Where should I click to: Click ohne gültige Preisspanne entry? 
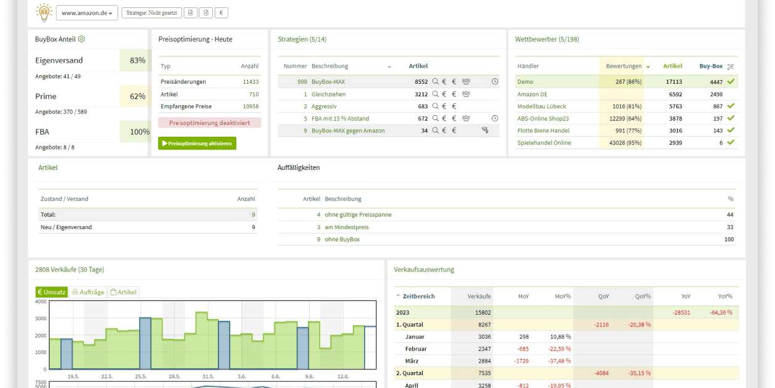[x=358, y=214]
